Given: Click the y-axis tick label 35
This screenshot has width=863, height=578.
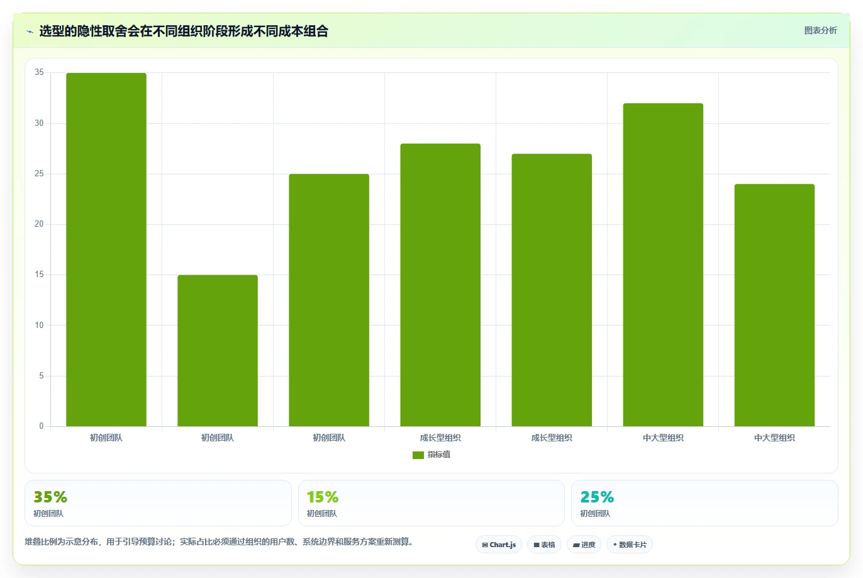Looking at the screenshot, I should (40, 73).
